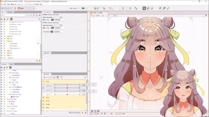
Task: Click the Parameter panel vertical scrollbar
Action: (x=87, y=92)
